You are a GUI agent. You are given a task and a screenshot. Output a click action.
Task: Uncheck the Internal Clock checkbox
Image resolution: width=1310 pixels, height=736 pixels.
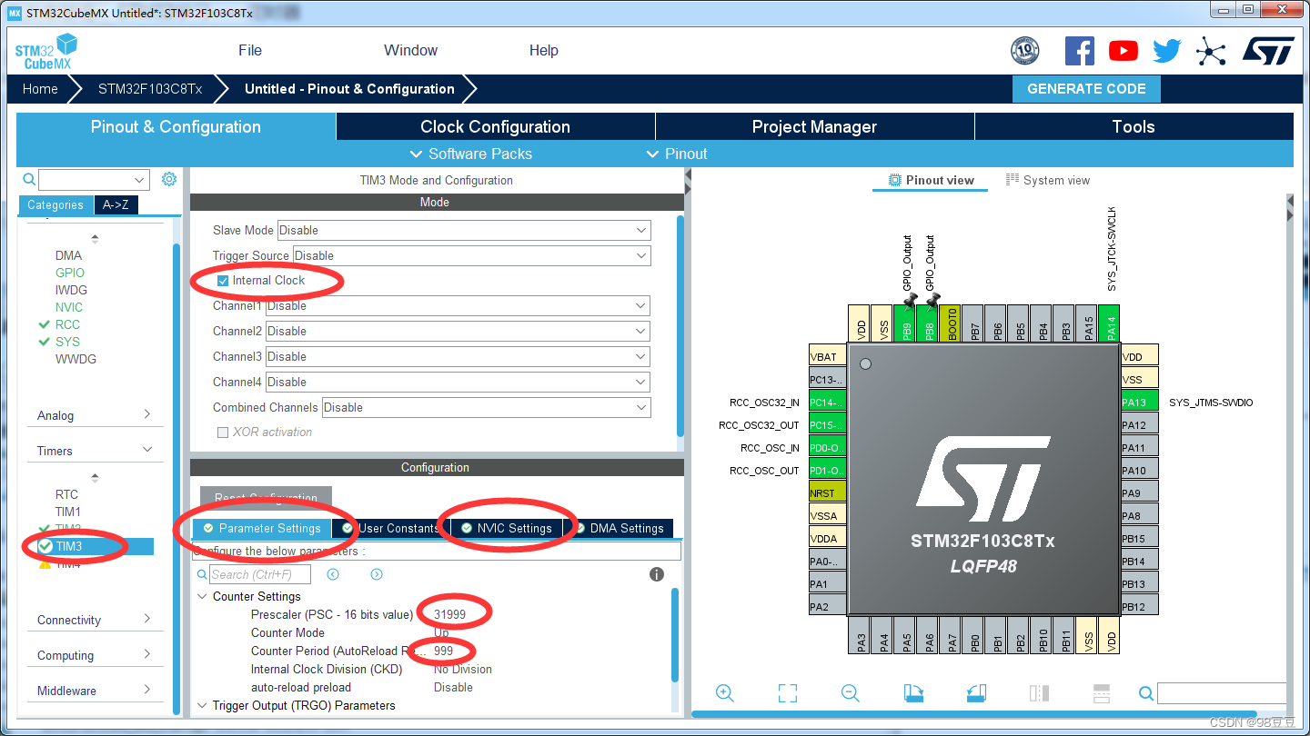223,281
